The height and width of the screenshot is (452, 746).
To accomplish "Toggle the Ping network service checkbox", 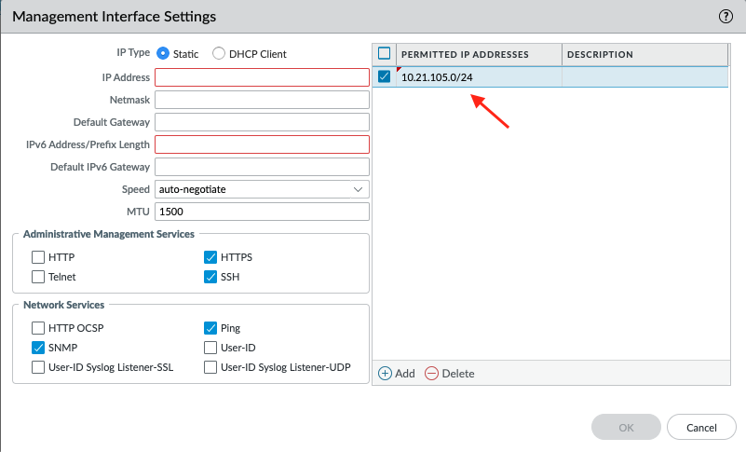I will pyautogui.click(x=210, y=328).
